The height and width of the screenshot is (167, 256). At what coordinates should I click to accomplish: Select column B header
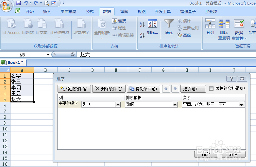click(45, 70)
